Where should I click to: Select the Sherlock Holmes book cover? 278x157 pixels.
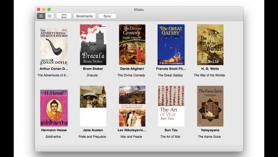pyautogui.click(x=54, y=46)
